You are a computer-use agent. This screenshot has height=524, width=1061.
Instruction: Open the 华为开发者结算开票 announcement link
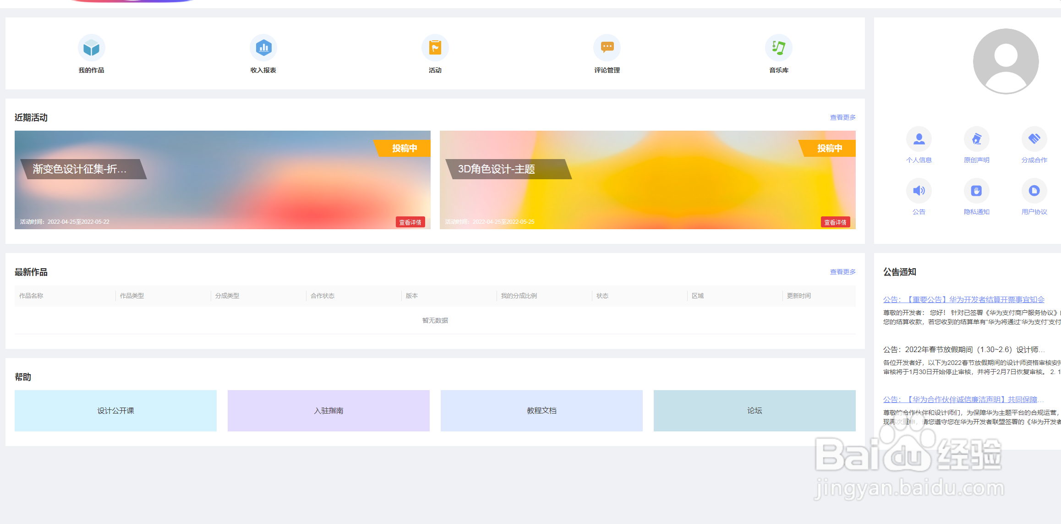pos(963,299)
